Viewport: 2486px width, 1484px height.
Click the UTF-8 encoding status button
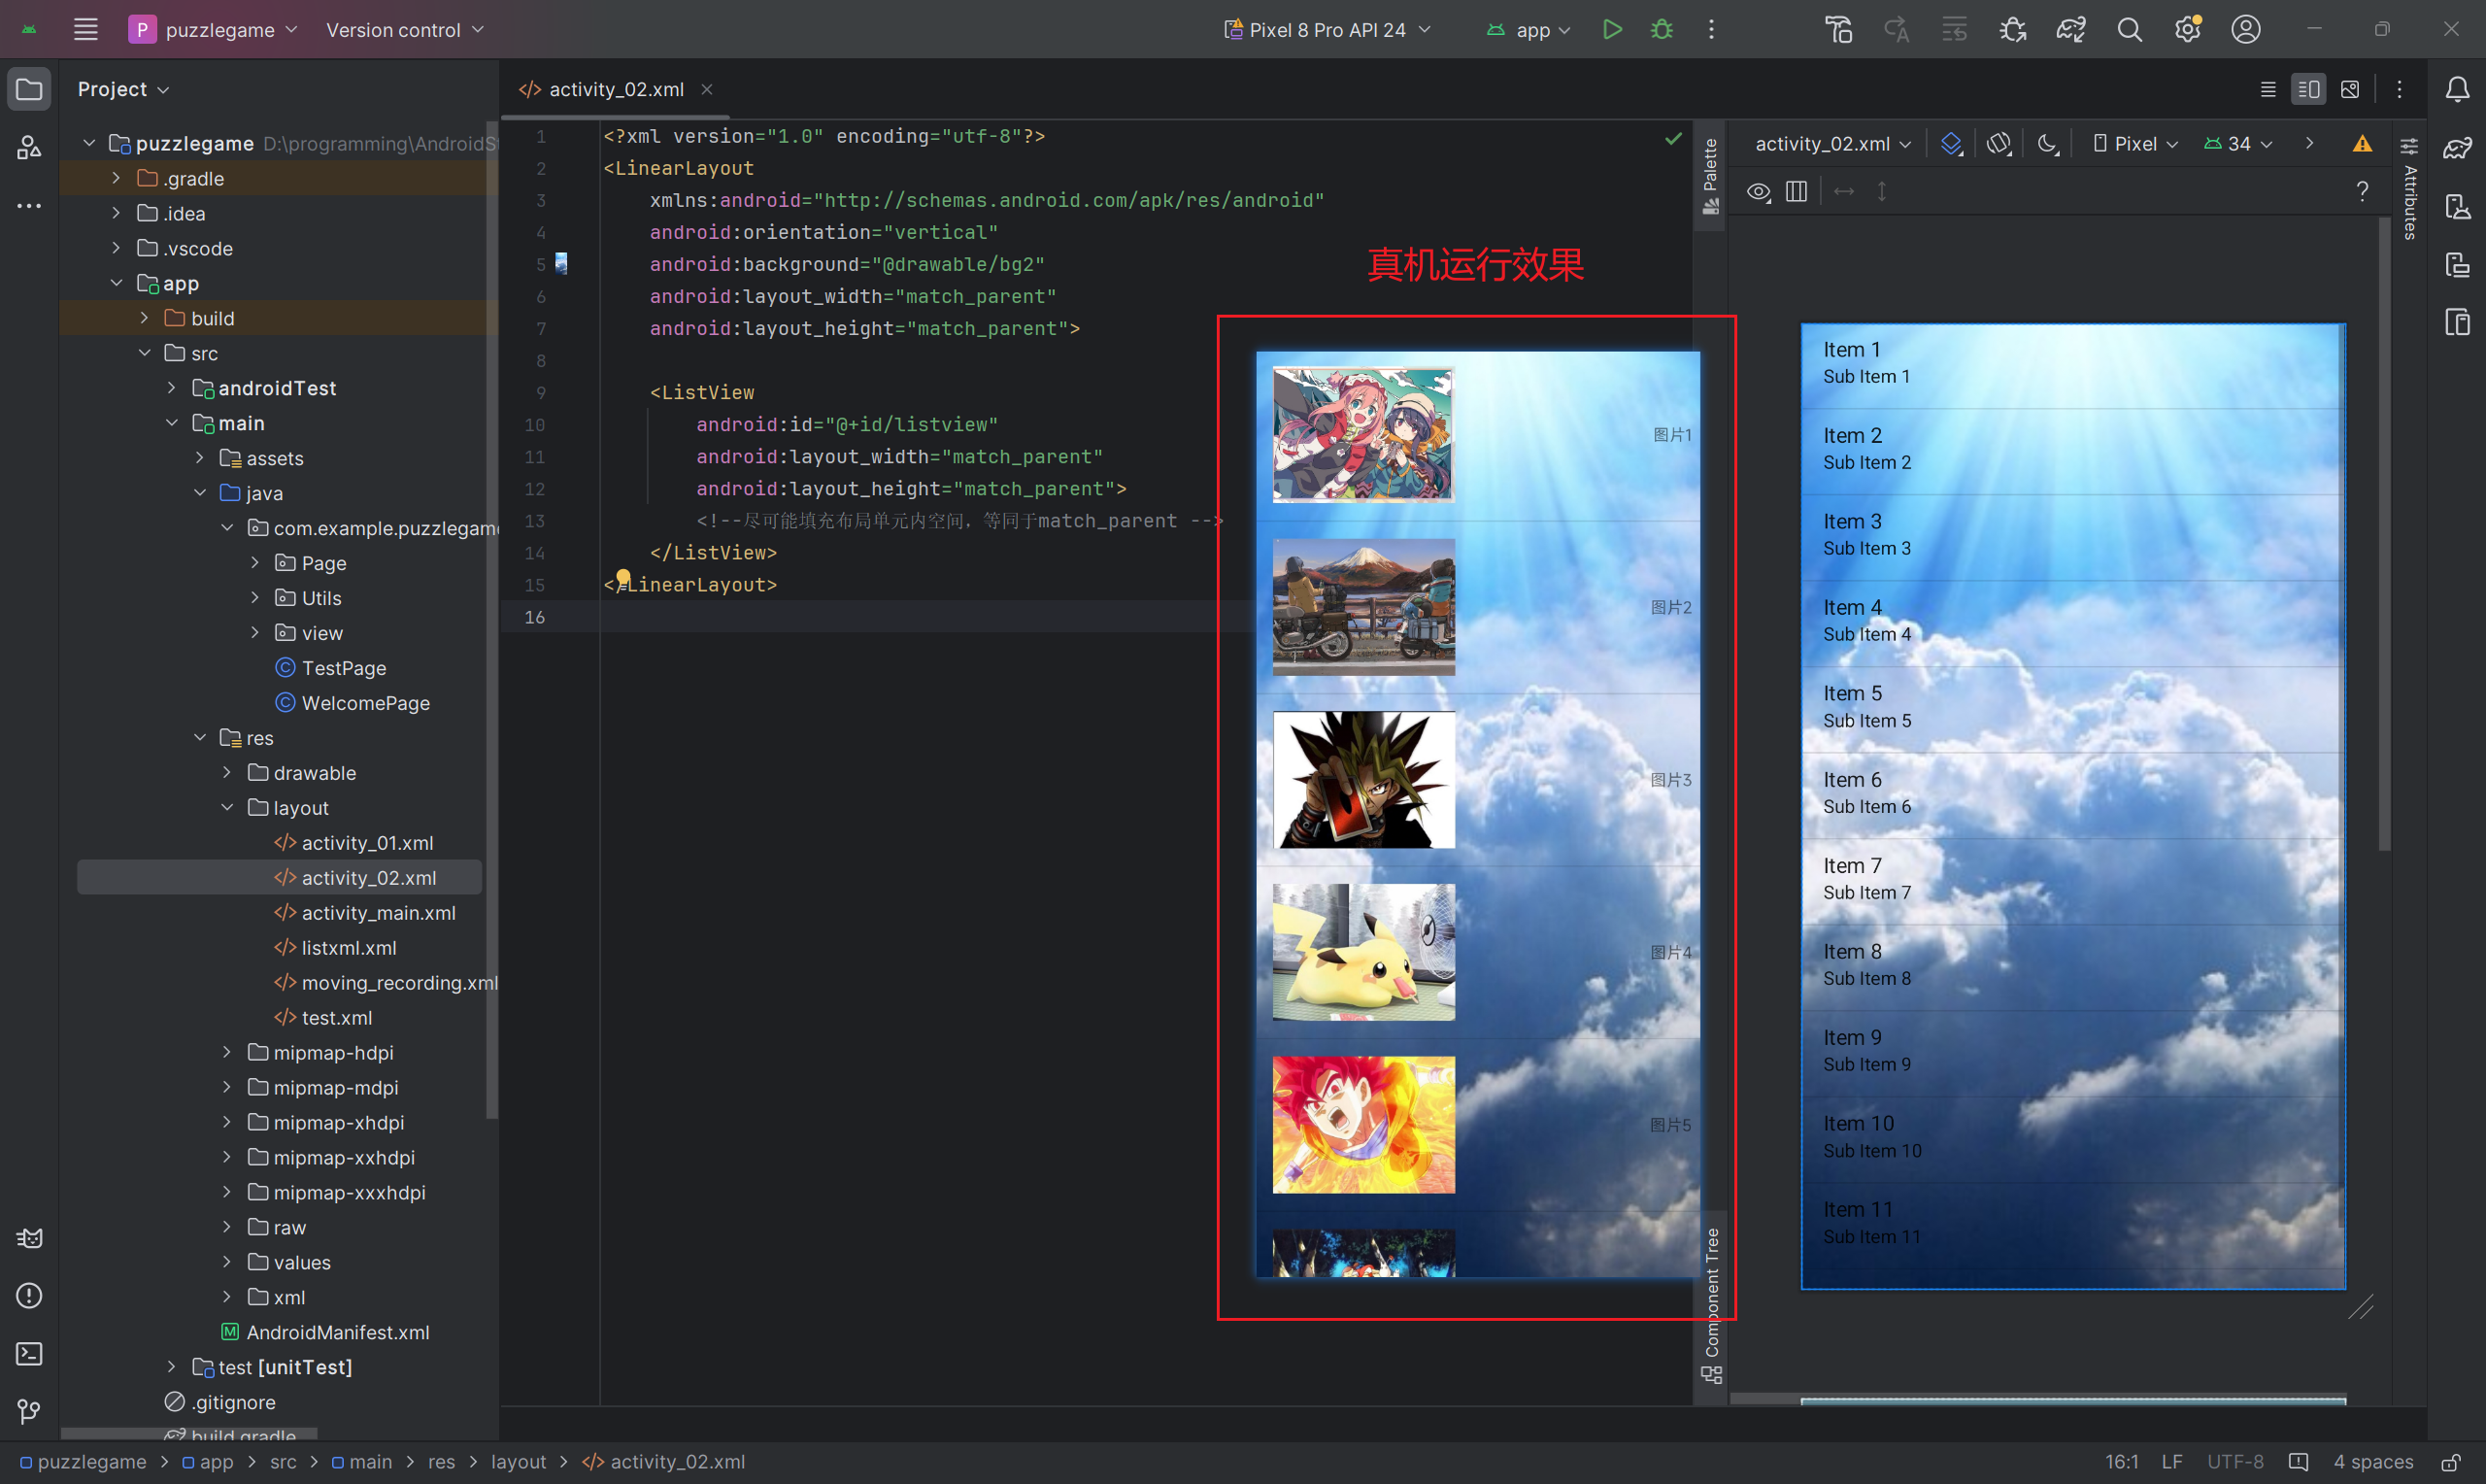pyautogui.click(x=2234, y=1462)
